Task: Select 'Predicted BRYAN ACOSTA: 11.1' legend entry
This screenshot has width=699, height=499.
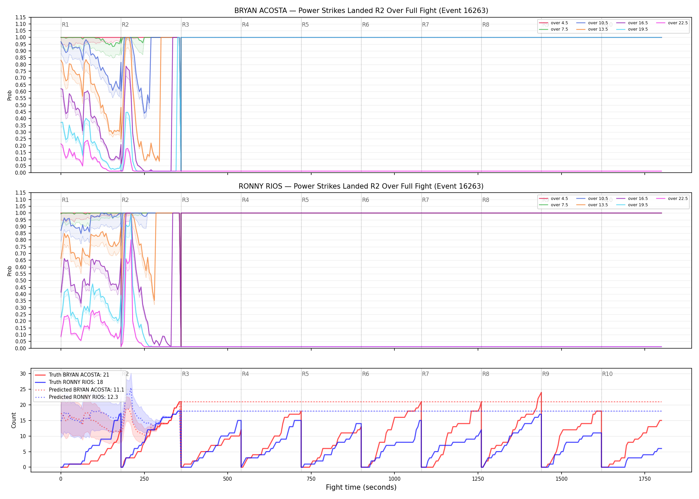Action: pos(80,390)
